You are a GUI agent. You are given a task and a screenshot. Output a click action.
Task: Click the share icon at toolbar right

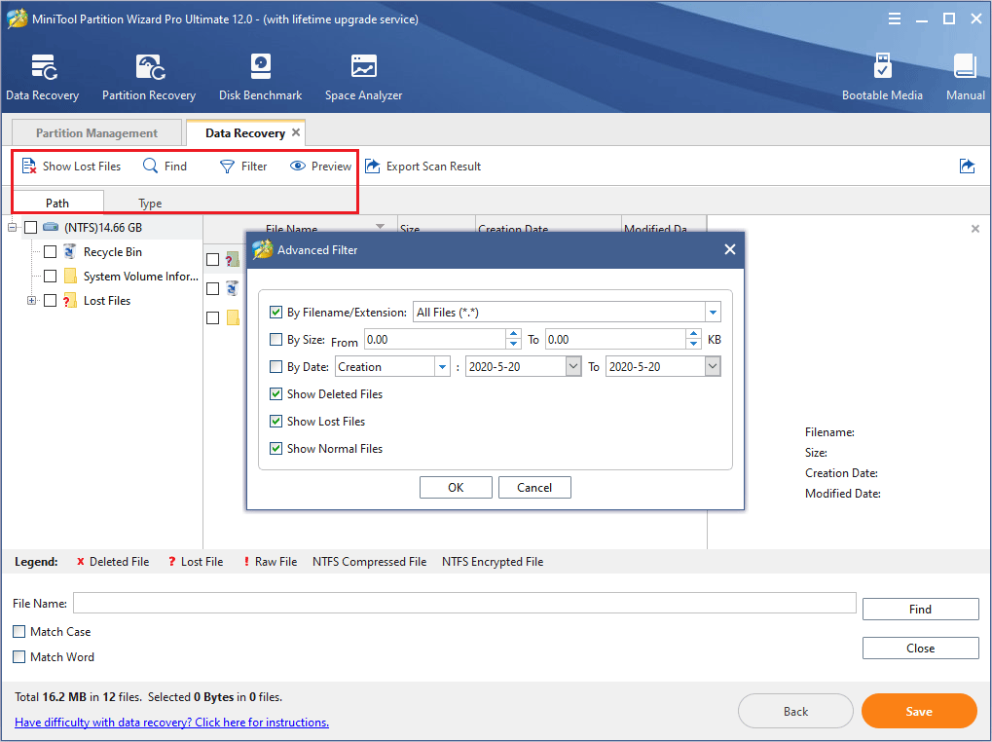click(x=968, y=167)
